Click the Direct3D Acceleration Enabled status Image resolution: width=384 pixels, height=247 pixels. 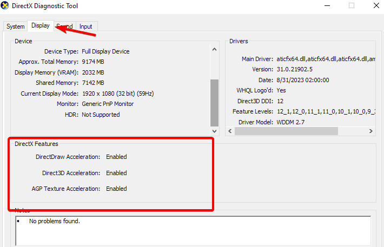click(116, 173)
